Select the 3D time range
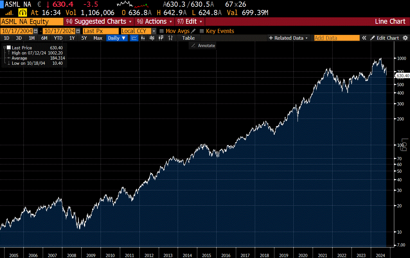 coord(19,38)
